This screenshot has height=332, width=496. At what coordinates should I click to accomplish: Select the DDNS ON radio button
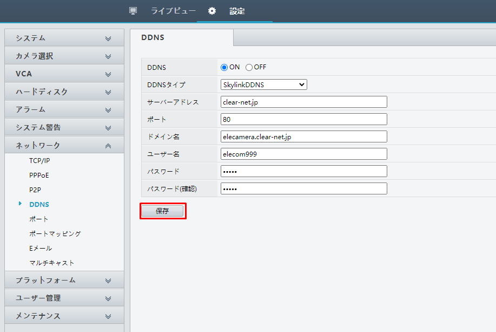224,68
